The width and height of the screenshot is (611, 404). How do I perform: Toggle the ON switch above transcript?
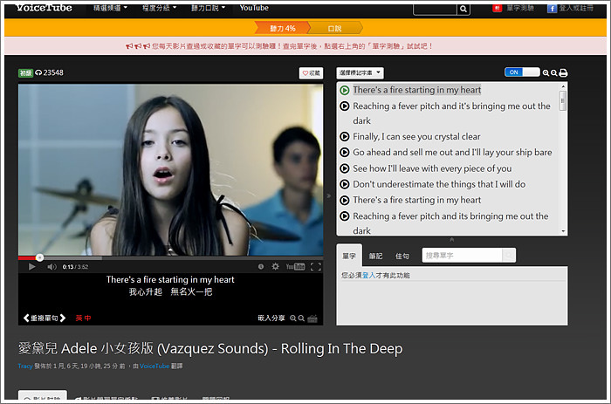(522, 72)
